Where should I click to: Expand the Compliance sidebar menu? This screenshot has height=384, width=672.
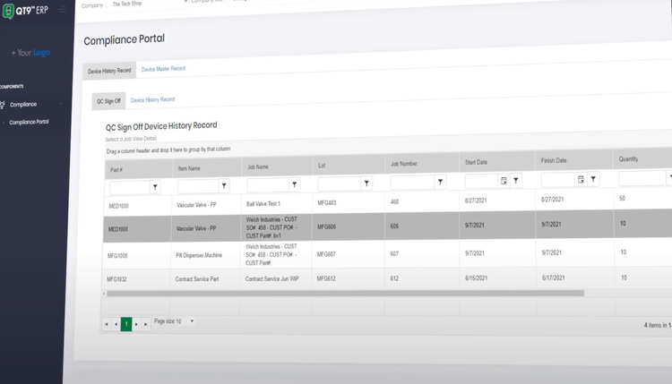[30, 105]
